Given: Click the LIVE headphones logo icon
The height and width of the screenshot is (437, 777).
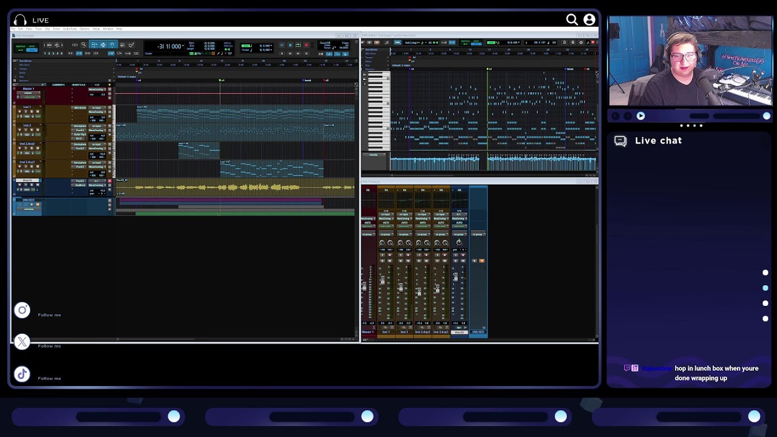Looking at the screenshot, I should tap(20, 20).
